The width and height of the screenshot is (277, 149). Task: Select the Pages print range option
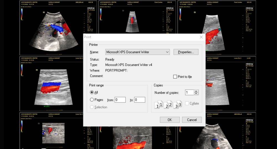click(x=92, y=100)
